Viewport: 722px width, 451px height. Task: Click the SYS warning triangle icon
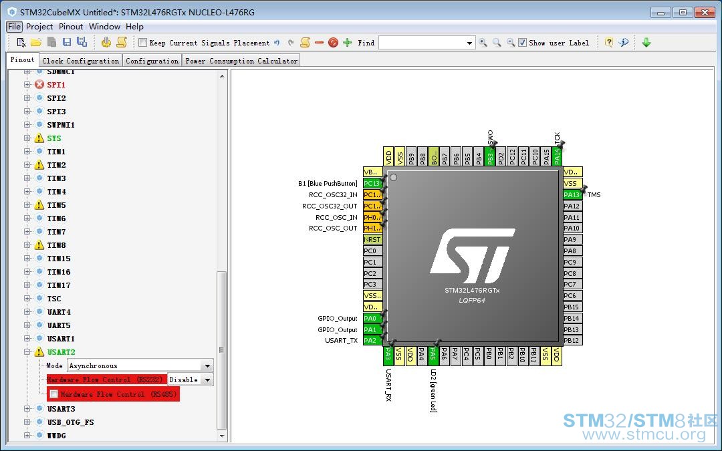pyautogui.click(x=39, y=138)
